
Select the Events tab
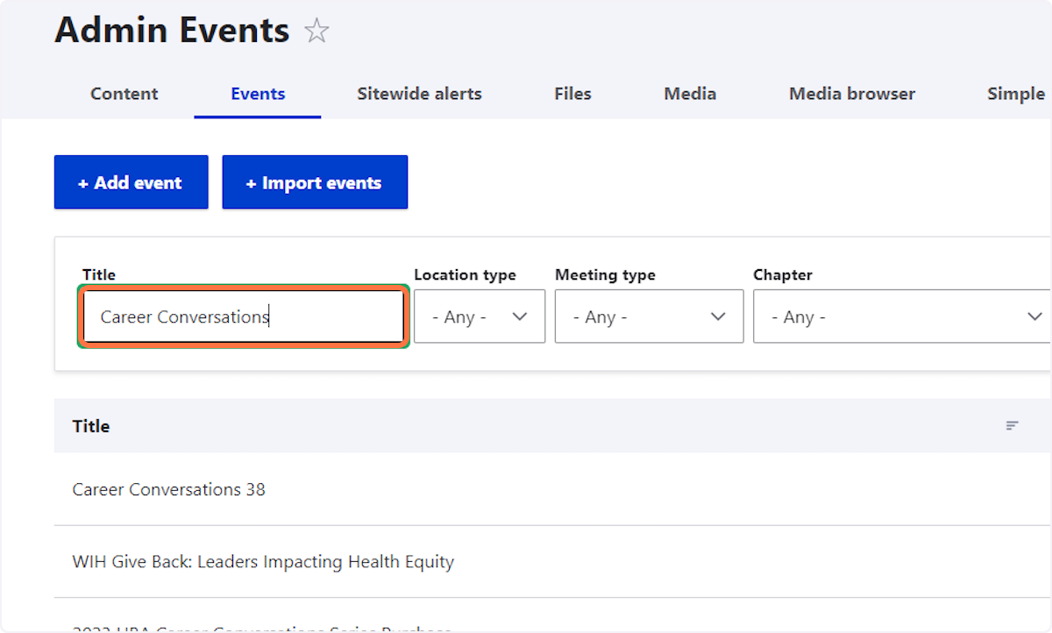point(258,94)
